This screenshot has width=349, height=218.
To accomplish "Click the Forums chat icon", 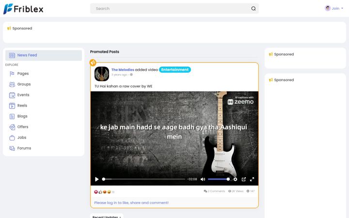I will pyautogui.click(x=12, y=148).
